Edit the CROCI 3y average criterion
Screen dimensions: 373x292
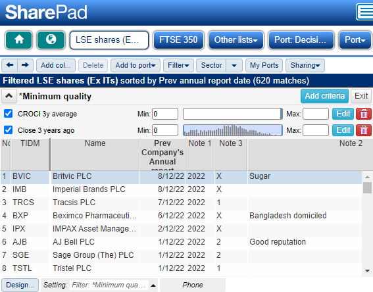(x=343, y=114)
